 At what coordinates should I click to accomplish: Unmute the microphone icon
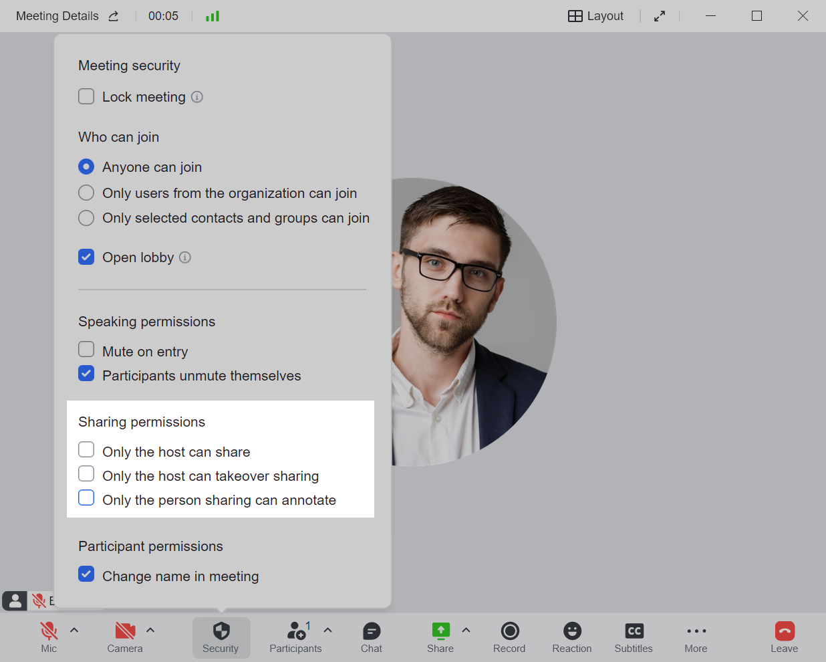click(x=49, y=631)
